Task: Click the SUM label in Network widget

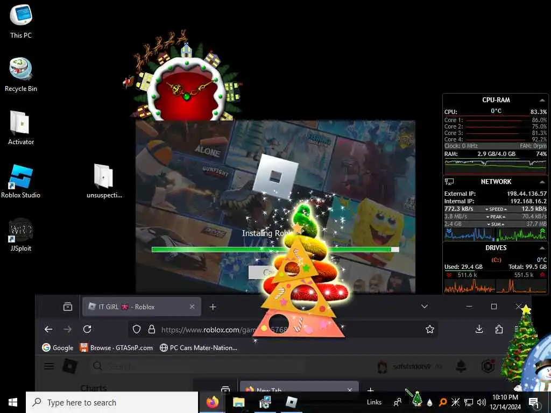Action: click(x=496, y=224)
